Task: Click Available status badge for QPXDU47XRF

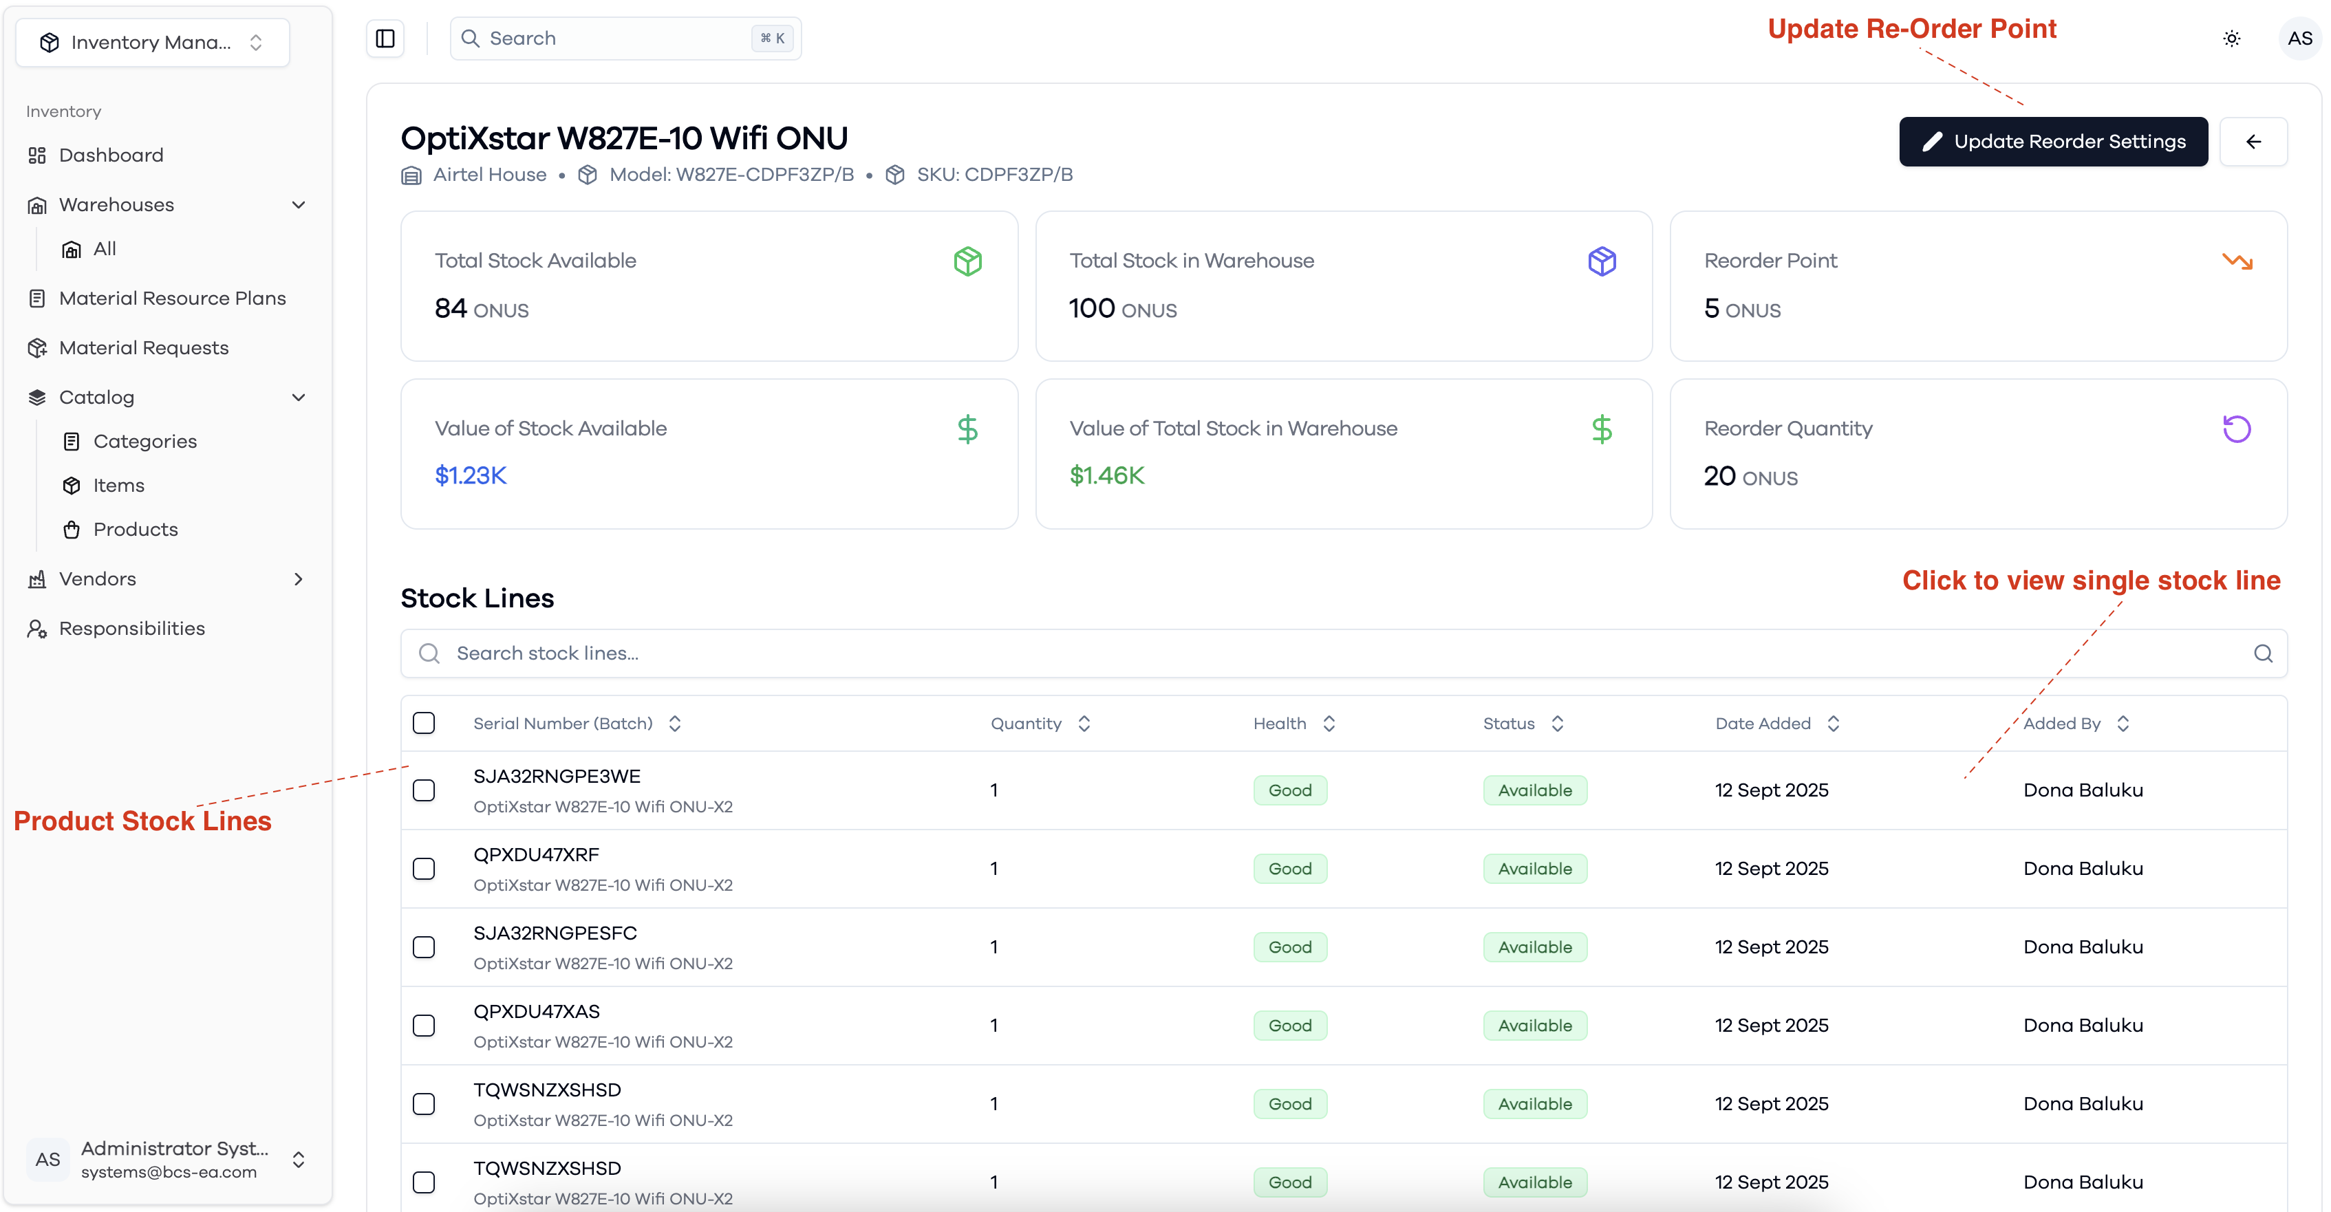Action: pos(1535,868)
